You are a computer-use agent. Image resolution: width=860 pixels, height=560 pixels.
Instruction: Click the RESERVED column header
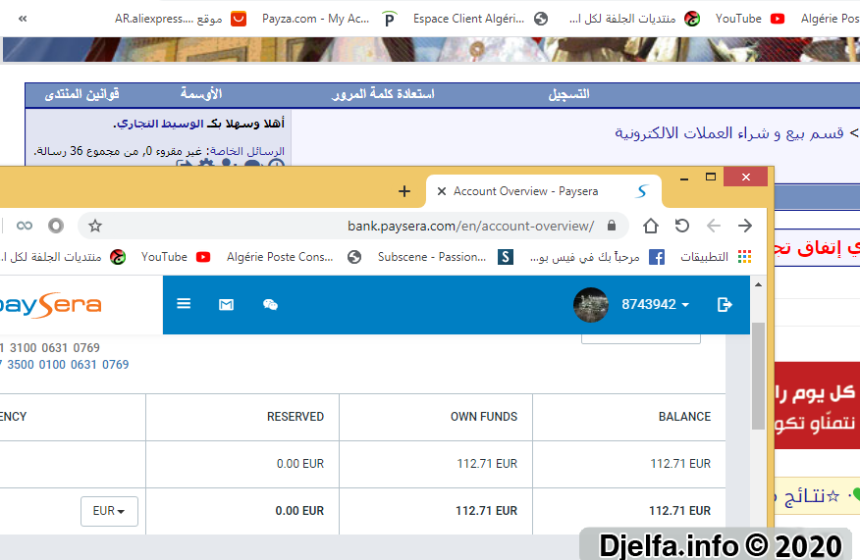296,417
